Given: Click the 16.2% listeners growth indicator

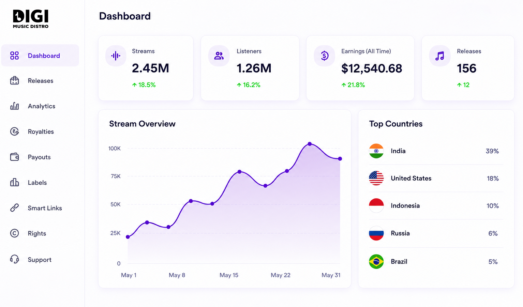Looking at the screenshot, I should pos(249,85).
